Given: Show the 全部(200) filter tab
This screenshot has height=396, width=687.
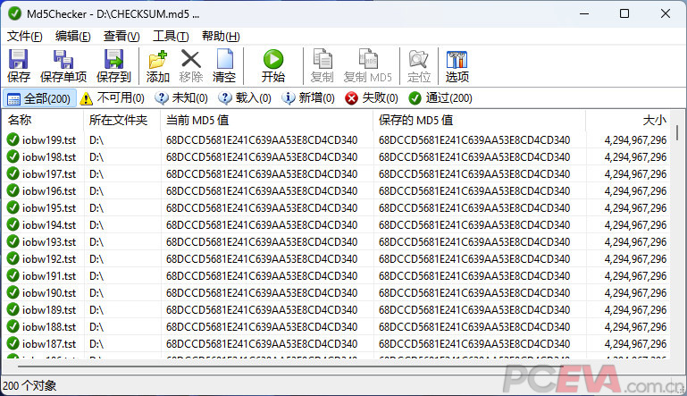Looking at the screenshot, I should (38, 98).
